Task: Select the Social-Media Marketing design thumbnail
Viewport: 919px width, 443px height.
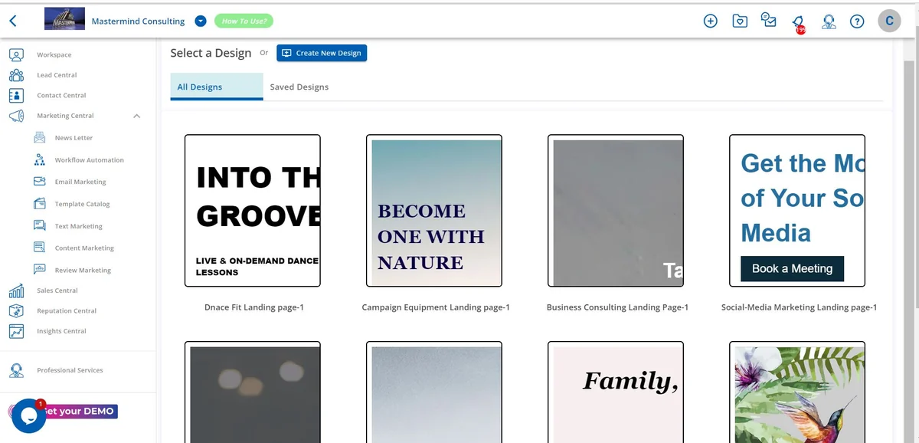Action: [x=797, y=211]
